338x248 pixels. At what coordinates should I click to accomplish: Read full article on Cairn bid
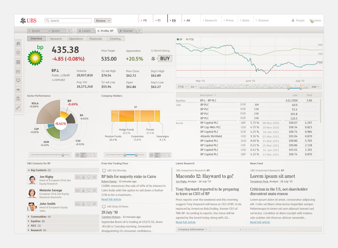tap(111, 200)
